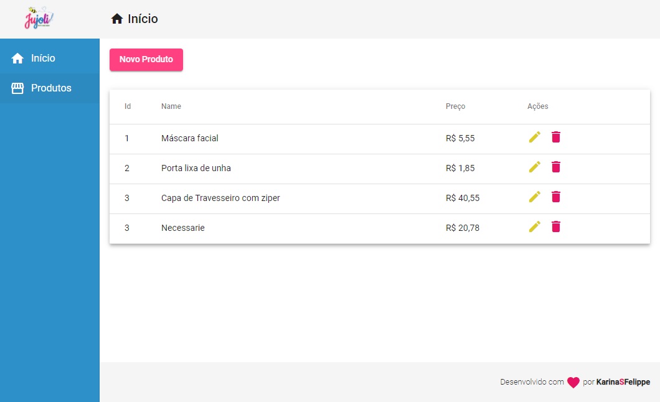The image size is (660, 402).
Task: Click Id 2 in the Porta lixa row
Action: pyautogui.click(x=126, y=168)
